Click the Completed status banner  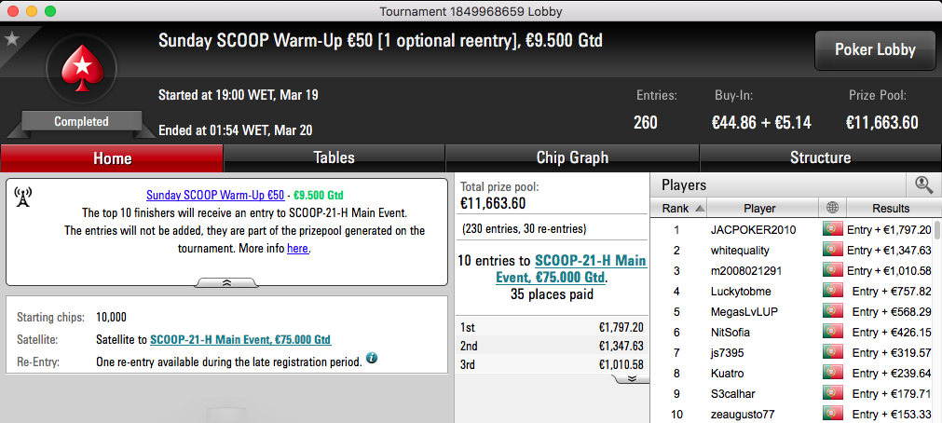tap(81, 121)
